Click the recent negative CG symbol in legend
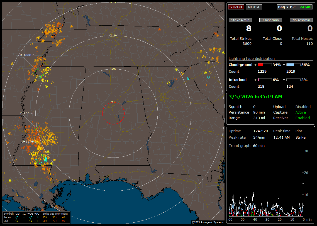Image resolution: width=317 pixels, height=226 pixels. coord(17,217)
